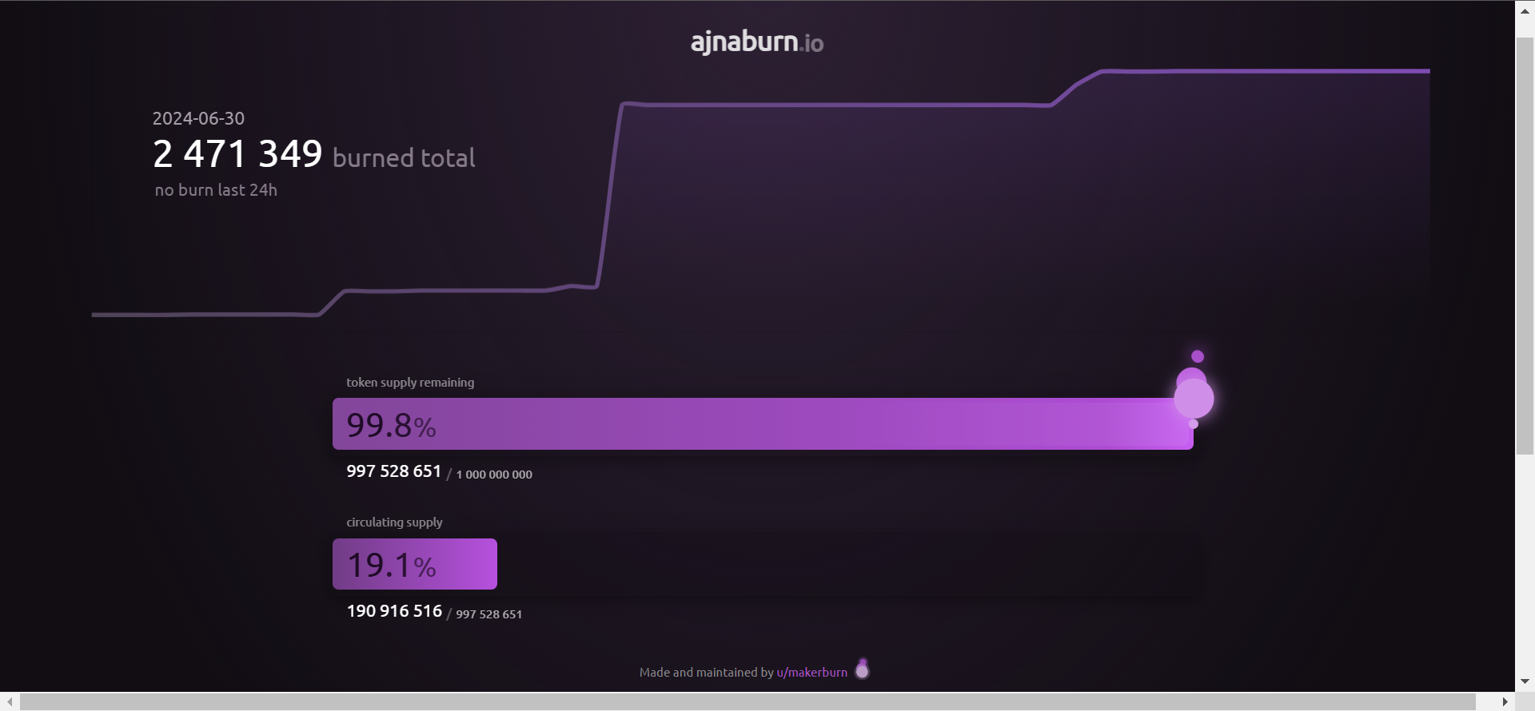Click the 'token supply remaining' label
The image size is (1535, 711).
410,383
